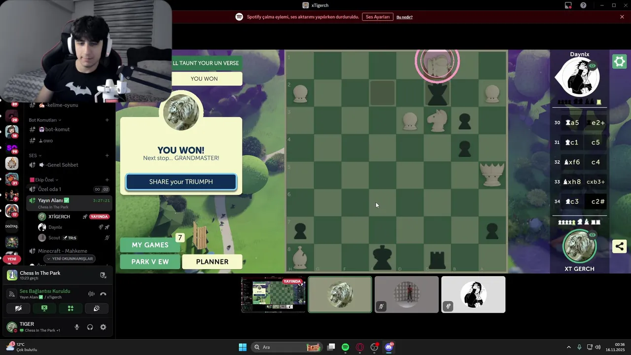Disconnect from the voice channel

pos(103,294)
